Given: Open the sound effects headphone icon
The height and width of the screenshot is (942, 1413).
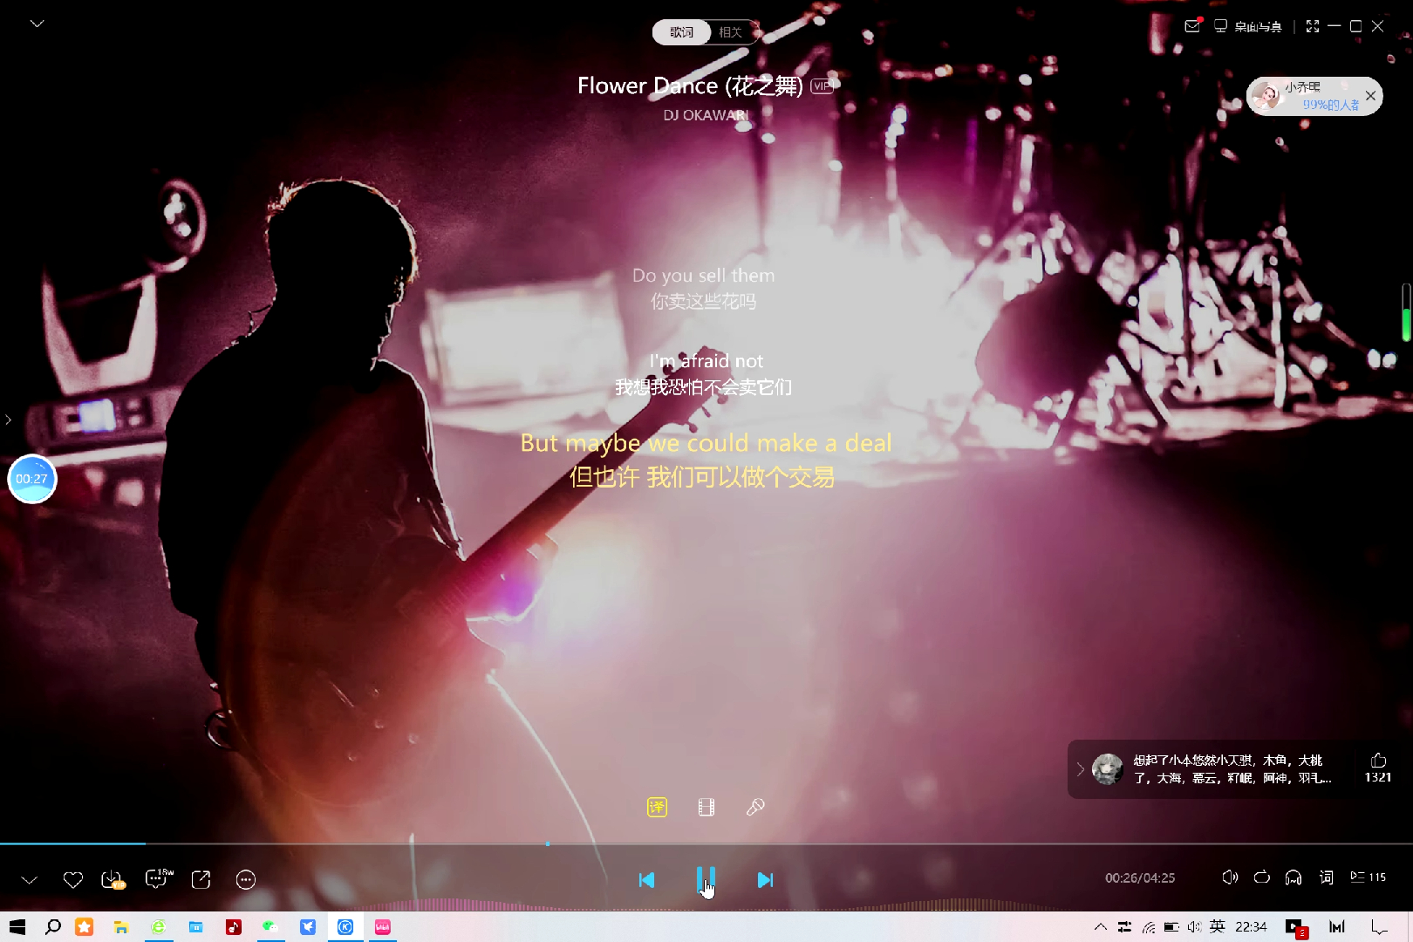Looking at the screenshot, I should pyautogui.click(x=1294, y=877).
